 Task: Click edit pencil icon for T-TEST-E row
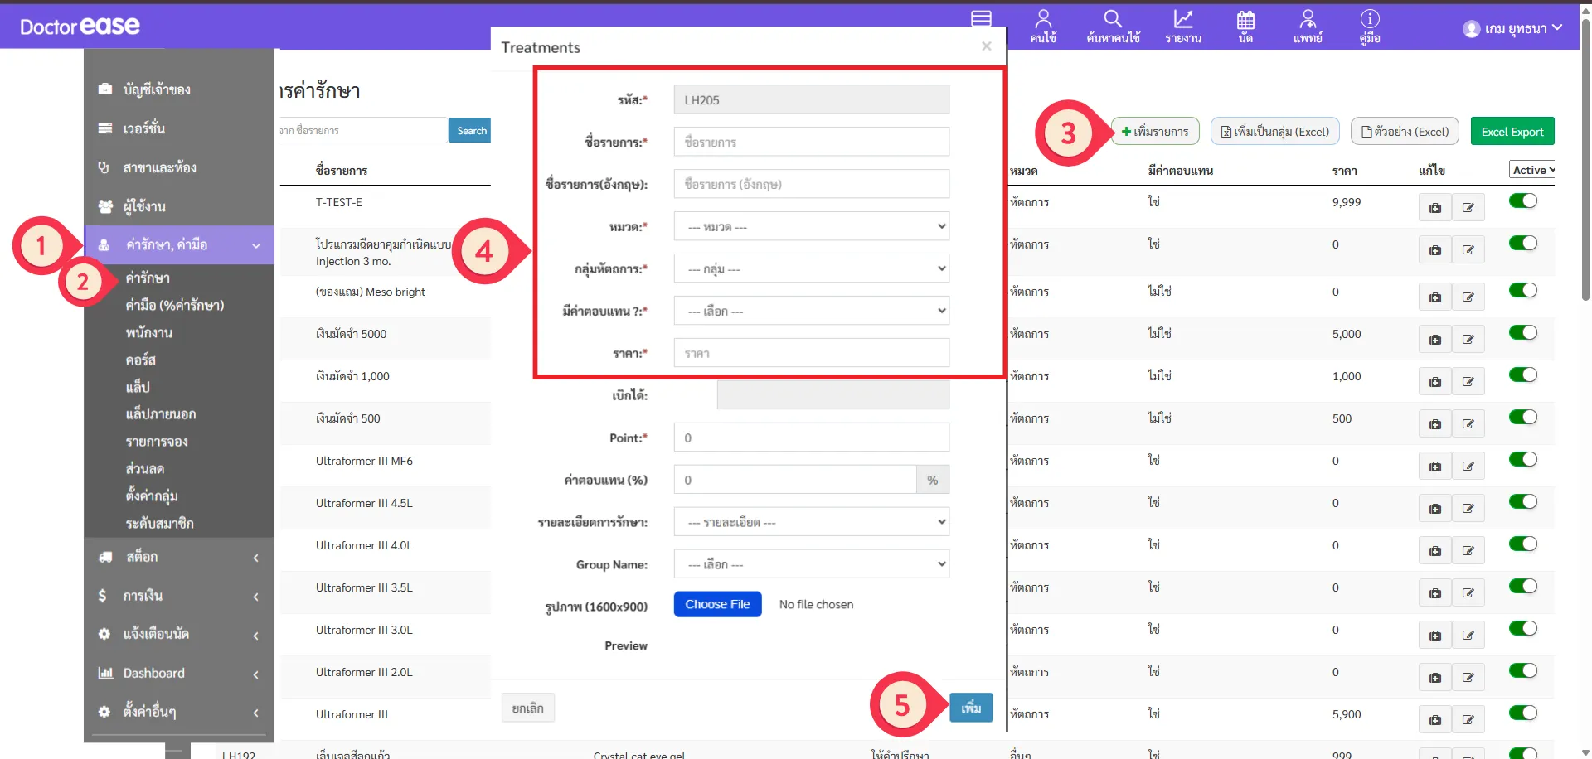(1468, 208)
